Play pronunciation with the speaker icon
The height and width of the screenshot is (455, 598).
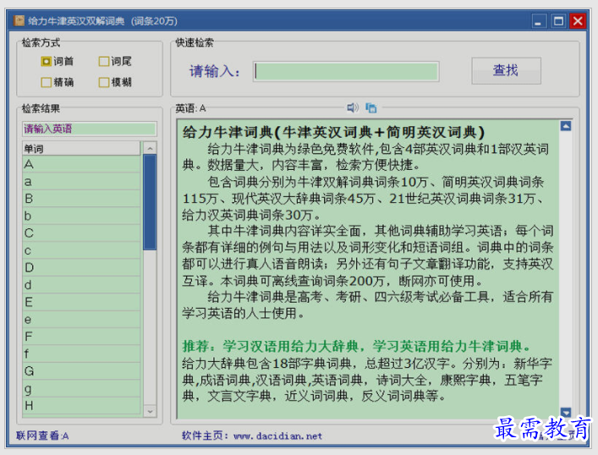(353, 108)
